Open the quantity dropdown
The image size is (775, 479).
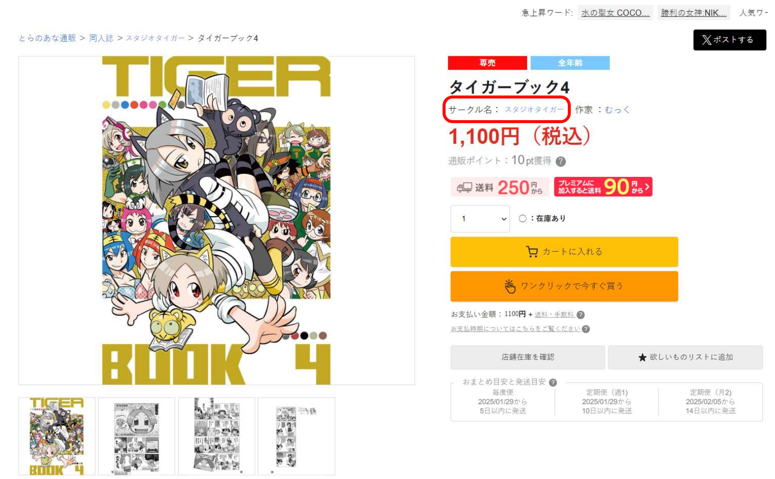(x=480, y=219)
